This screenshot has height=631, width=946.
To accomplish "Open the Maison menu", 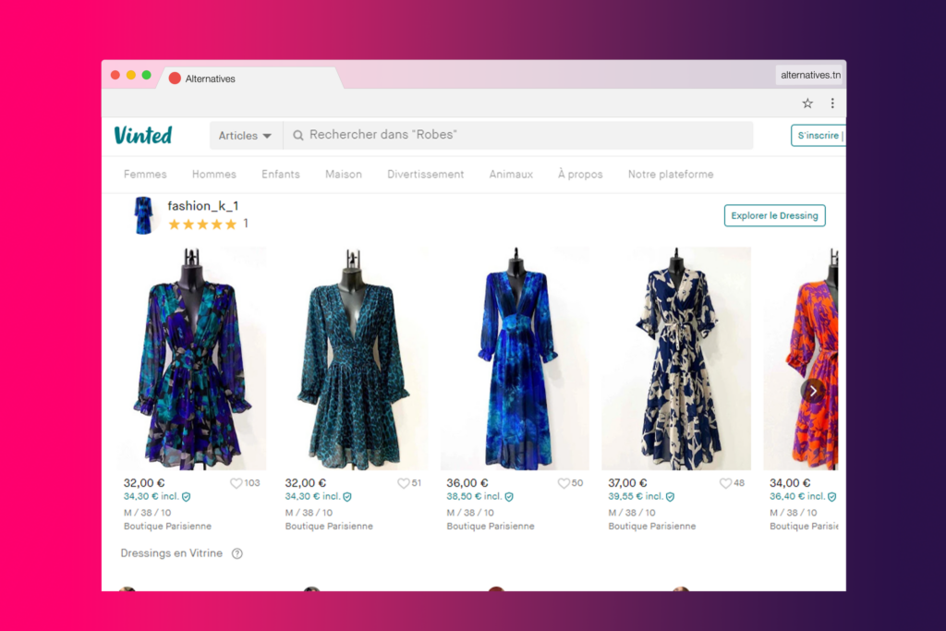I will pyautogui.click(x=344, y=175).
